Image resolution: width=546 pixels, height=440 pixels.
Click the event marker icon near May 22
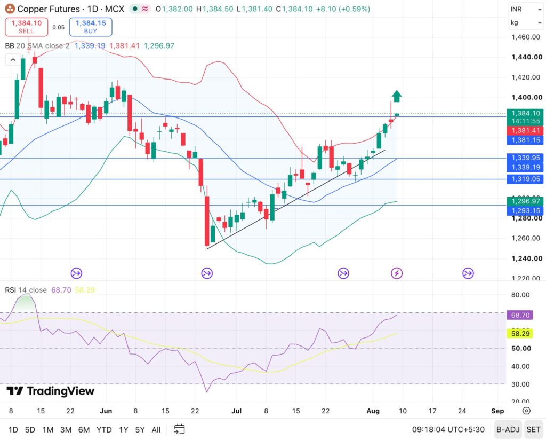[x=76, y=273]
